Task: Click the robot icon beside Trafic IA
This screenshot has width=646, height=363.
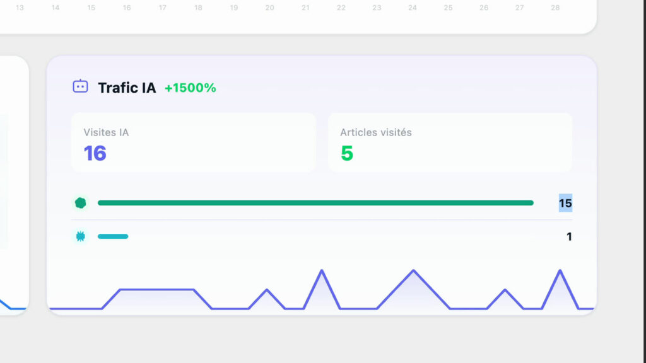Action: (x=80, y=86)
